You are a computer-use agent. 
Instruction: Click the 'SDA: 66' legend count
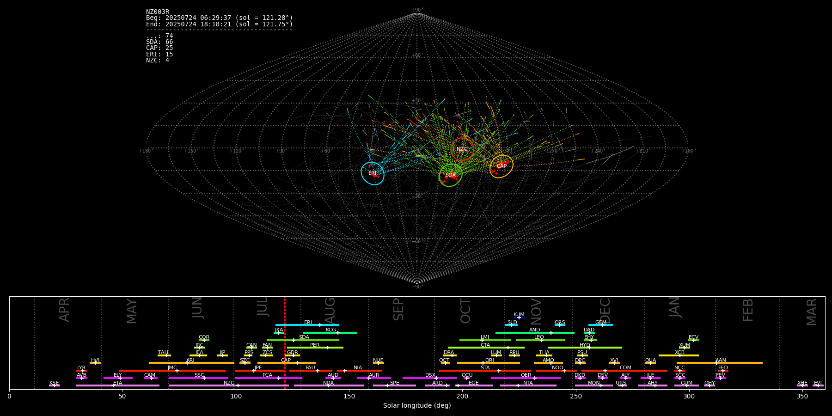point(159,42)
